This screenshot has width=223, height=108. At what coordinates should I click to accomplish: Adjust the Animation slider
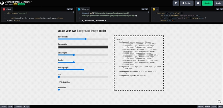pos(83,90)
